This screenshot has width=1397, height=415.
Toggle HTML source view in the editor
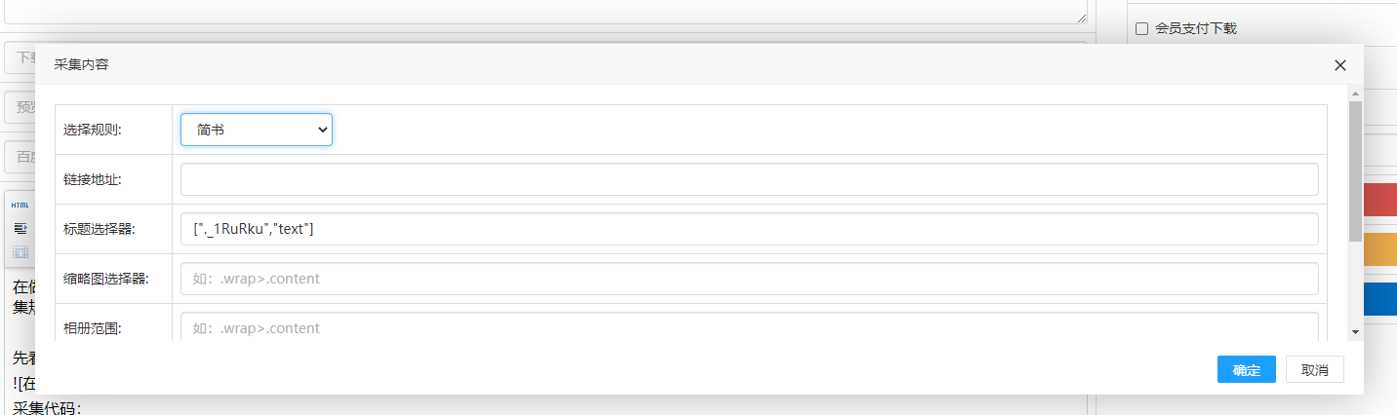(x=20, y=206)
